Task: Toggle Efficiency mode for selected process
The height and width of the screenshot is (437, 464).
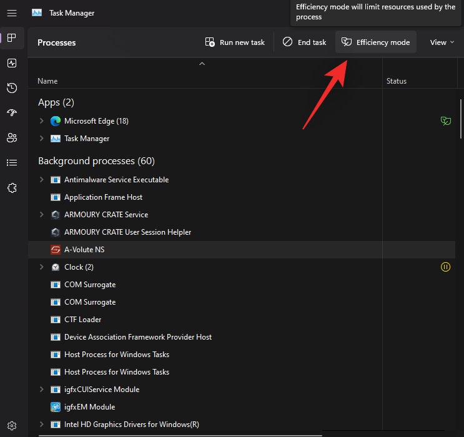Action: tap(376, 42)
